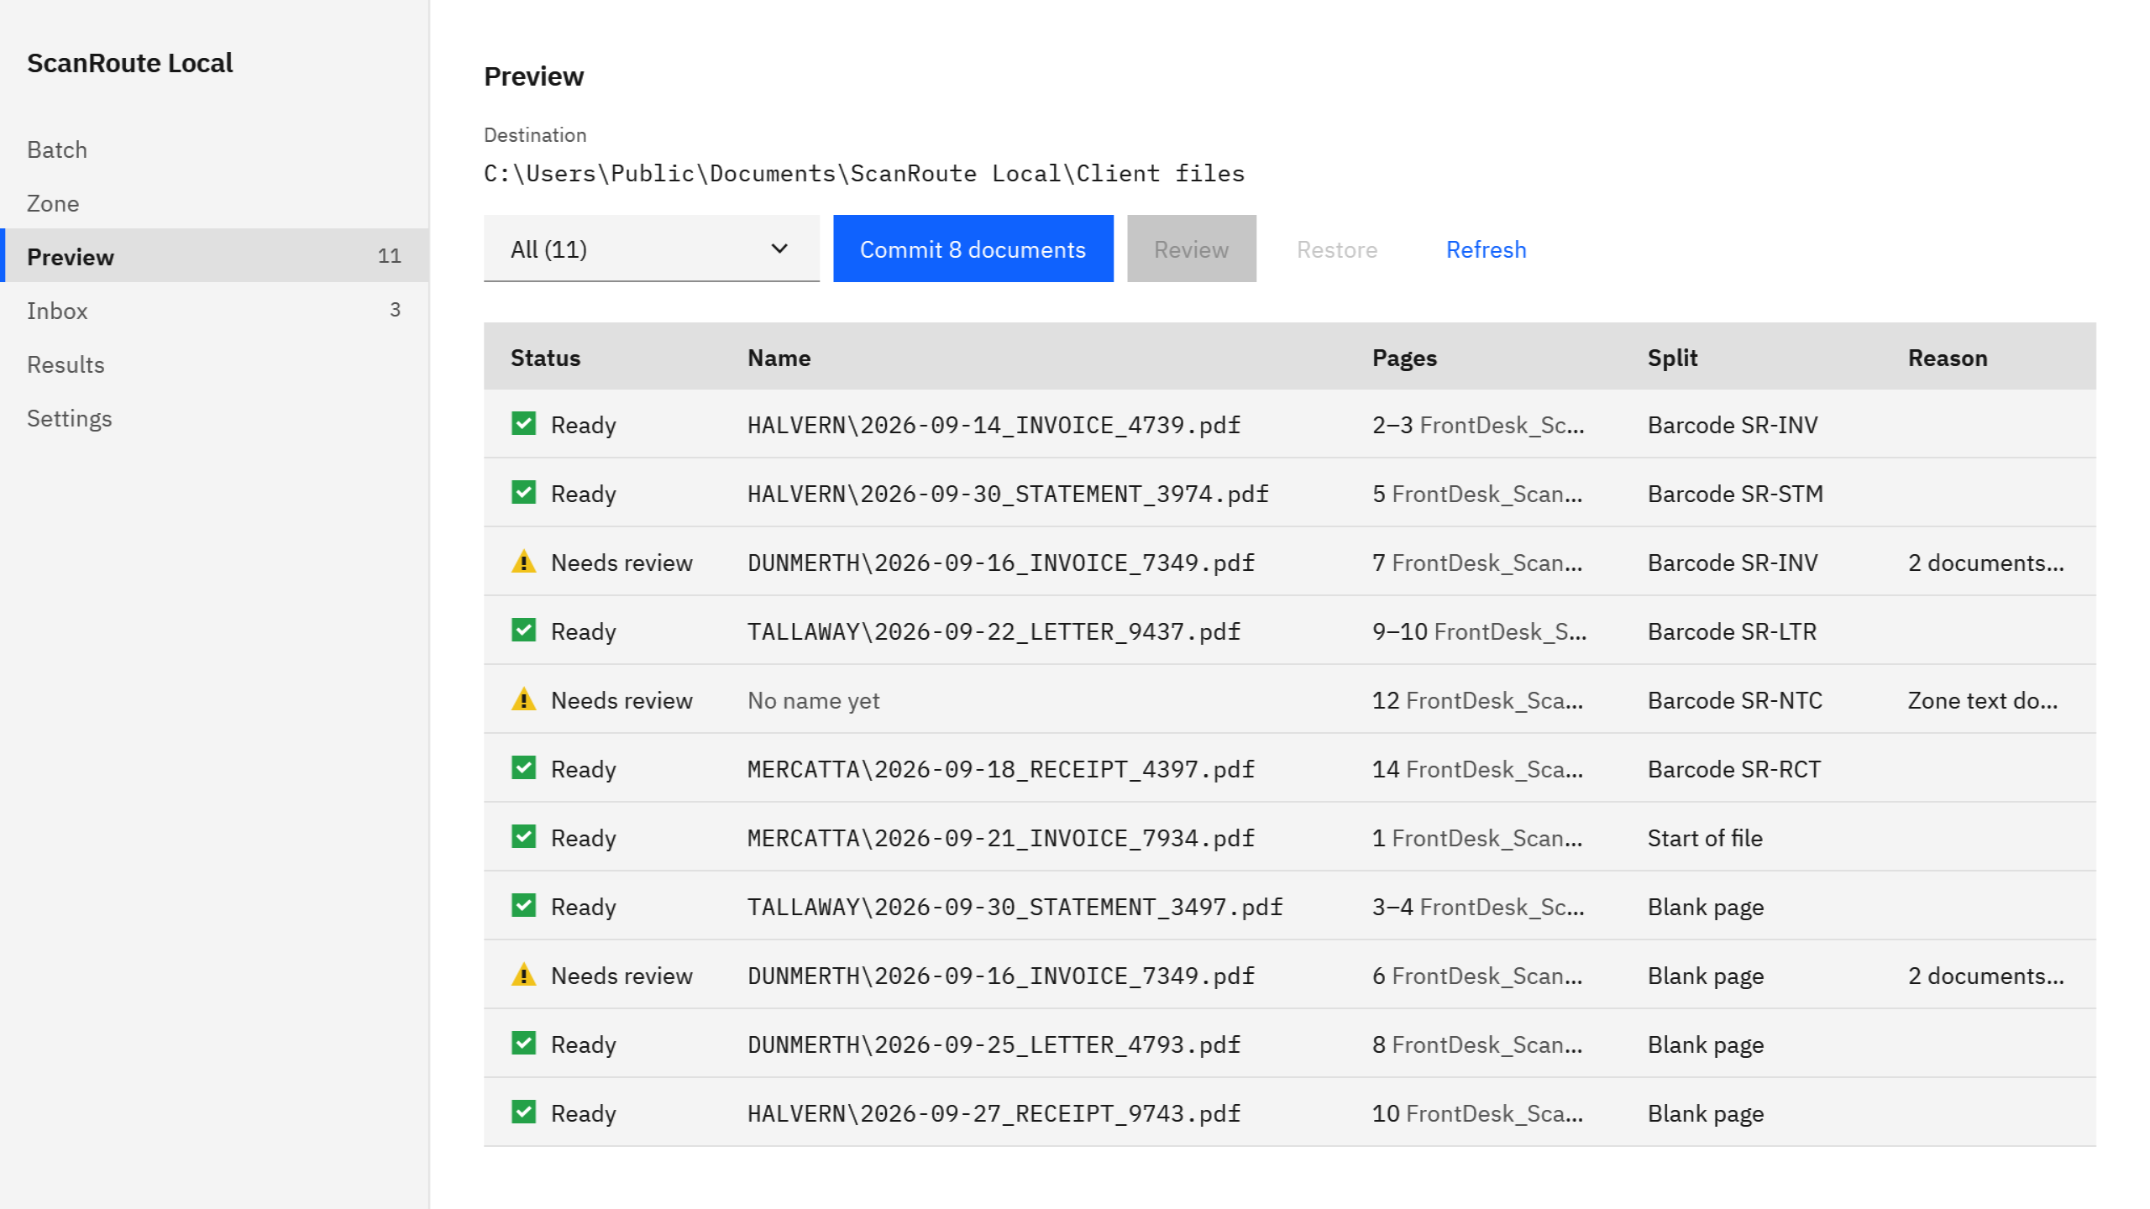Go to the Zone sidebar item

pos(214,203)
